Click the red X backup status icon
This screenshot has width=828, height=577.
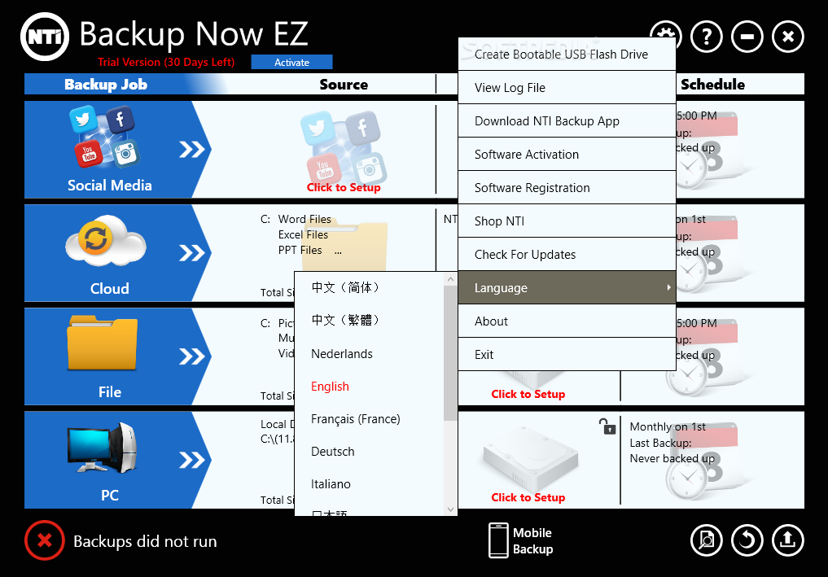pos(44,540)
